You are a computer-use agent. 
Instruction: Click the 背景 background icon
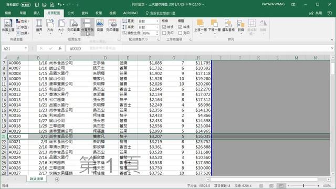pos(100,26)
